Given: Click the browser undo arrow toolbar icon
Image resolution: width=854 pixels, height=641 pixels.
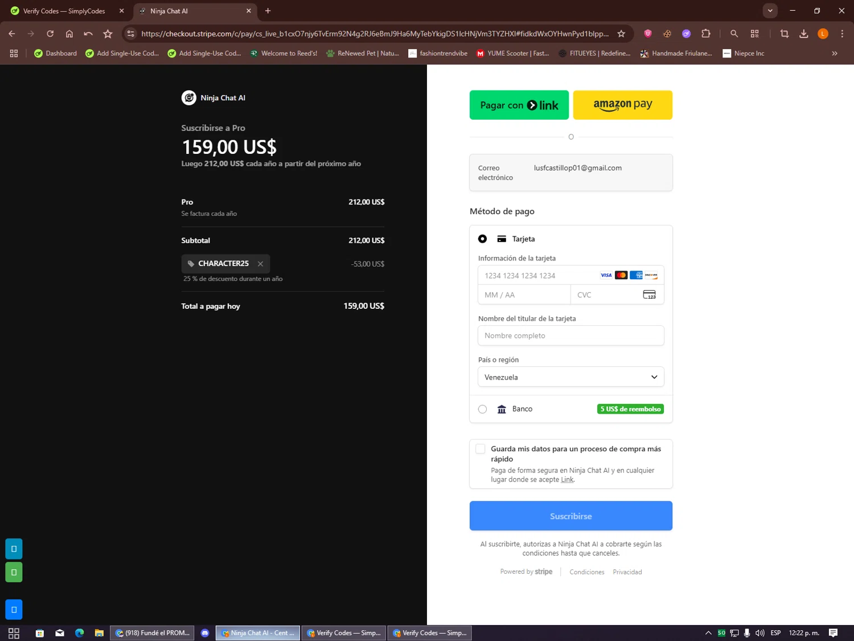Looking at the screenshot, I should pyautogui.click(x=88, y=34).
